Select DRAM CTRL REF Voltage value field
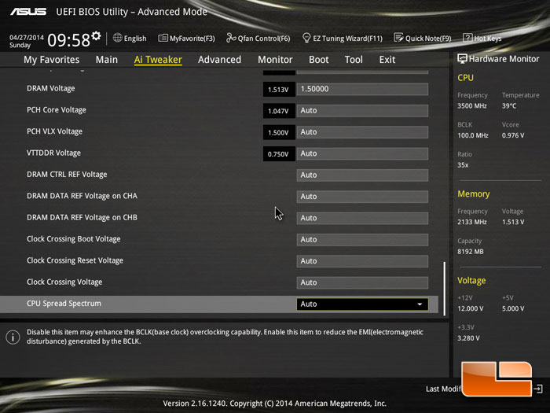 click(x=362, y=175)
